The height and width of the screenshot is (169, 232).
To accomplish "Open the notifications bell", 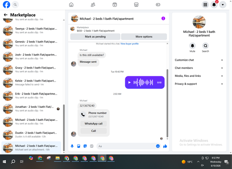I will pos(214,5).
